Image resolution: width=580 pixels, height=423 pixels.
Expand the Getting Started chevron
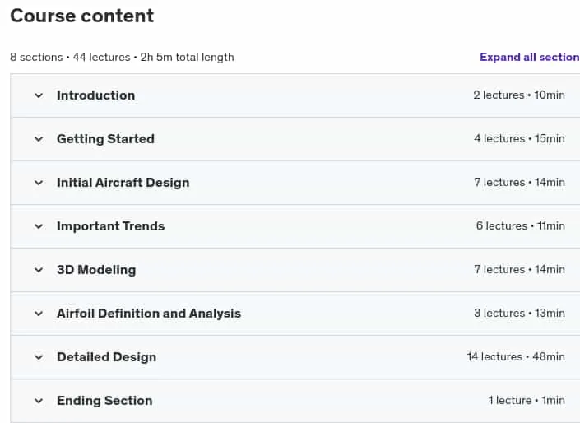(39, 139)
